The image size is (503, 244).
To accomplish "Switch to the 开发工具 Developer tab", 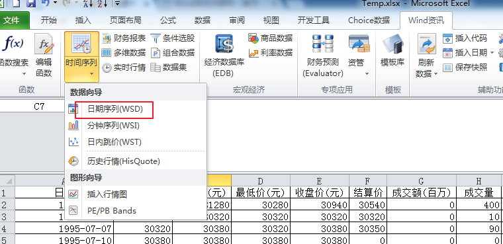I will point(314,20).
